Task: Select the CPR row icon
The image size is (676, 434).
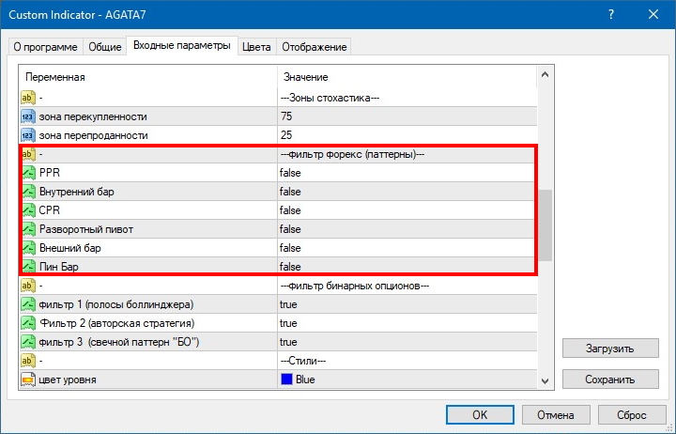Action: 27,210
